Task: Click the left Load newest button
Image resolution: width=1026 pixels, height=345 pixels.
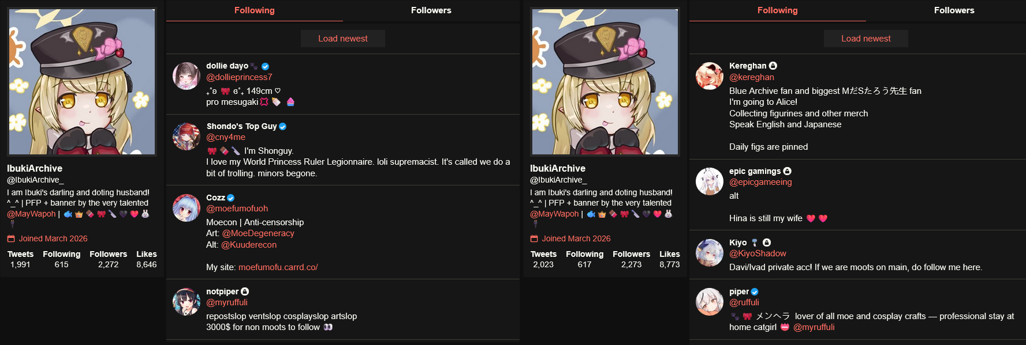Action: [x=343, y=39]
